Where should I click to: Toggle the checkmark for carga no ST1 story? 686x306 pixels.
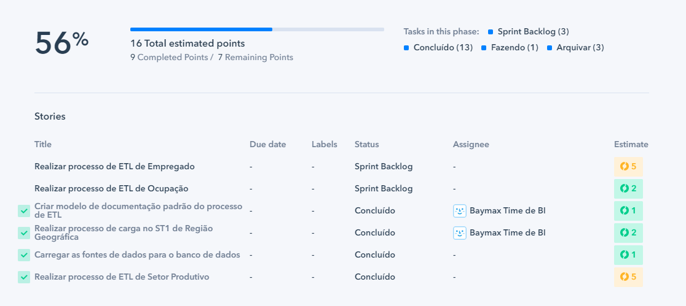24,232
